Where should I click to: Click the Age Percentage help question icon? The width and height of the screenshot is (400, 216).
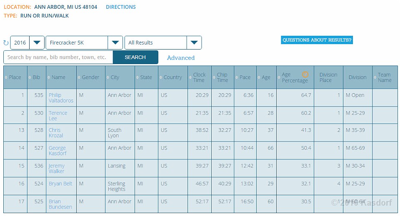pos(305,74)
